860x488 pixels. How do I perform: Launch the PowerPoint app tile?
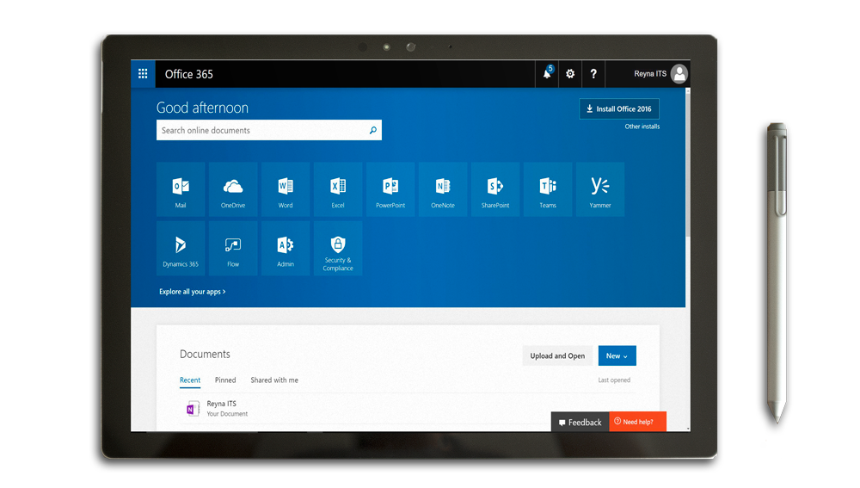390,189
